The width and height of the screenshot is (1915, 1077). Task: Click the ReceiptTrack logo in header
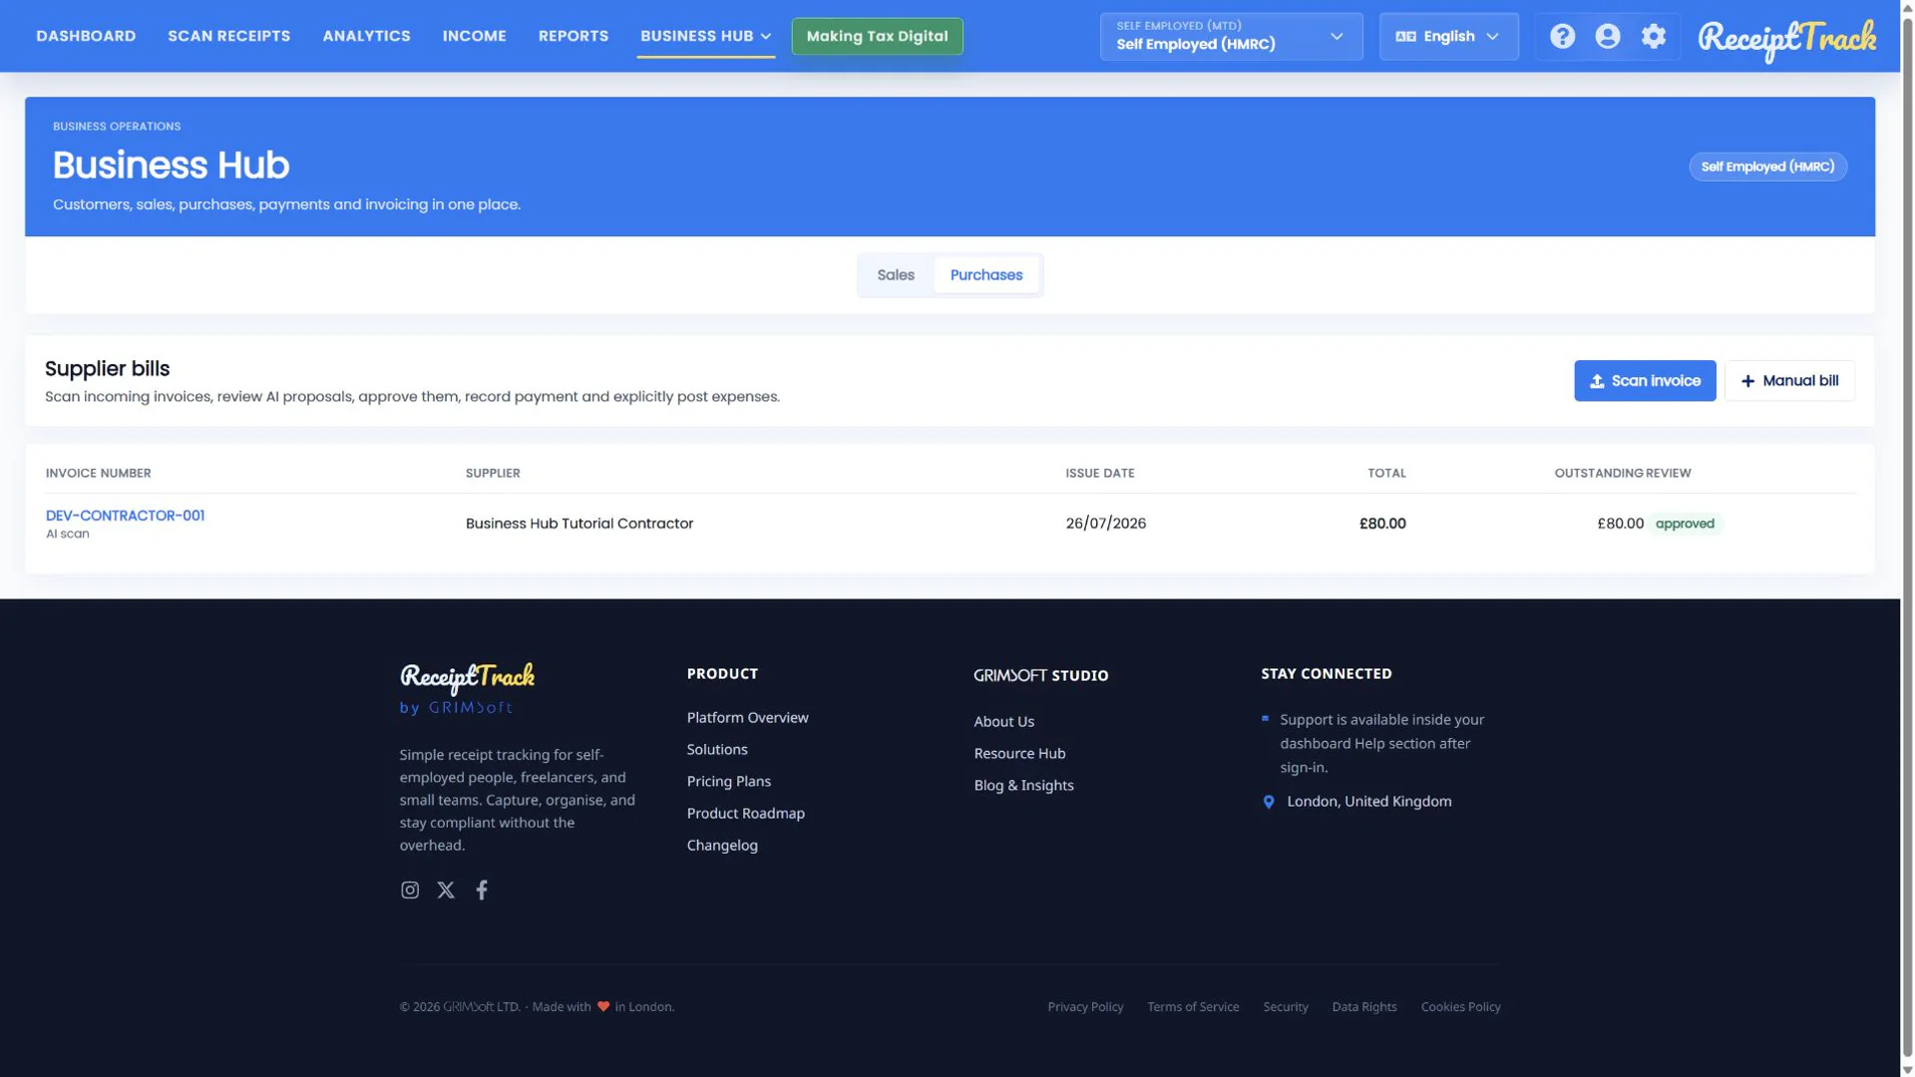coord(1786,40)
